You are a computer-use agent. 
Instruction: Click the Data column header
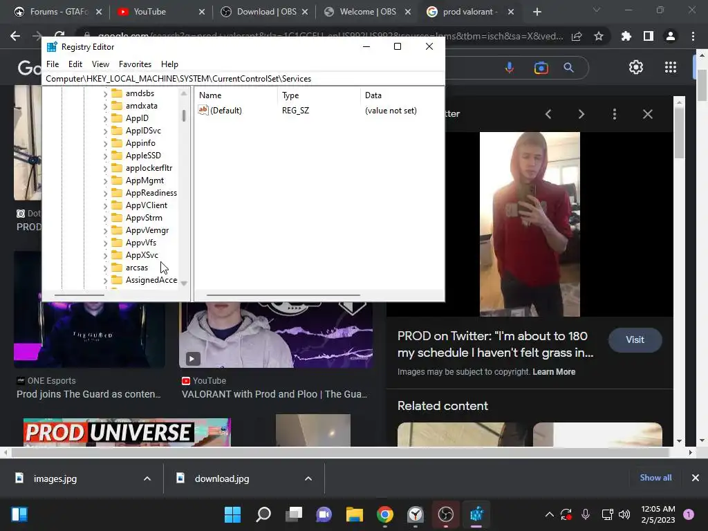click(x=402, y=95)
